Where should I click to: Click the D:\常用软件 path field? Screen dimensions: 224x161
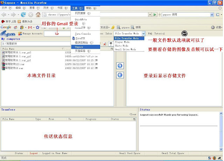[x=36, y=44]
